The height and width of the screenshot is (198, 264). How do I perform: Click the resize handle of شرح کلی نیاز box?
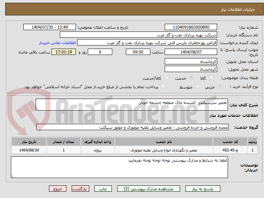pos(37,109)
